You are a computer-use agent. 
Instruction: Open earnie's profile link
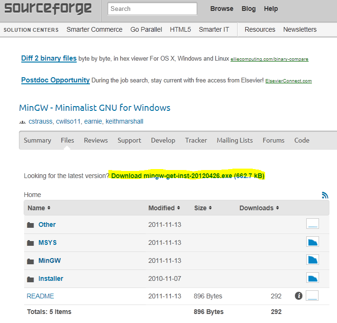[93, 121]
